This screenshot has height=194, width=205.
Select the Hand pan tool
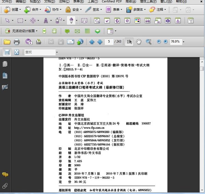coord(139,42)
